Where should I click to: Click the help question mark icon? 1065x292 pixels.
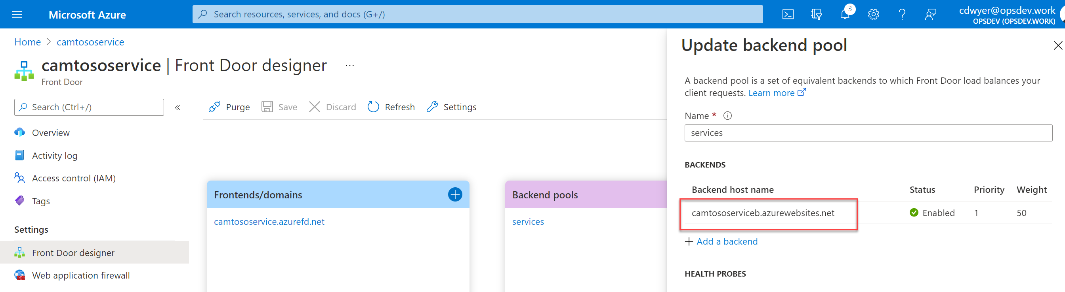pyautogui.click(x=902, y=15)
